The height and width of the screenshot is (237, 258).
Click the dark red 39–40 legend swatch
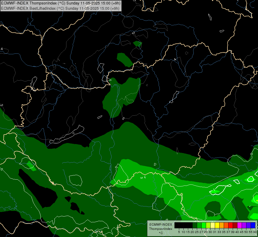[x=235, y=225]
